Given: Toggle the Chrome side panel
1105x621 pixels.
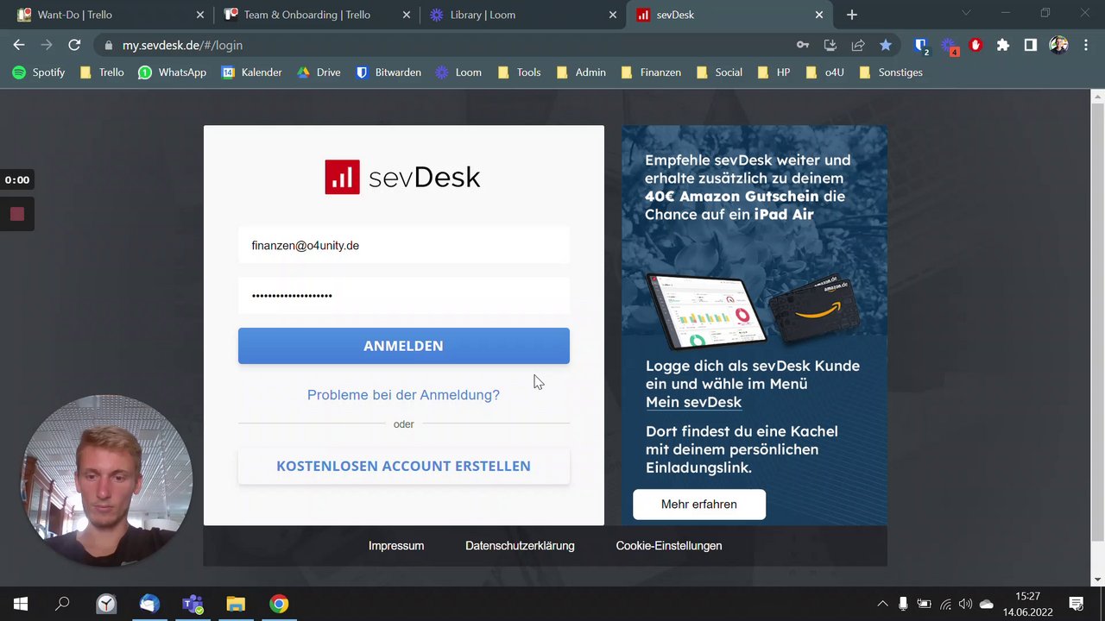Looking at the screenshot, I should (x=1031, y=45).
